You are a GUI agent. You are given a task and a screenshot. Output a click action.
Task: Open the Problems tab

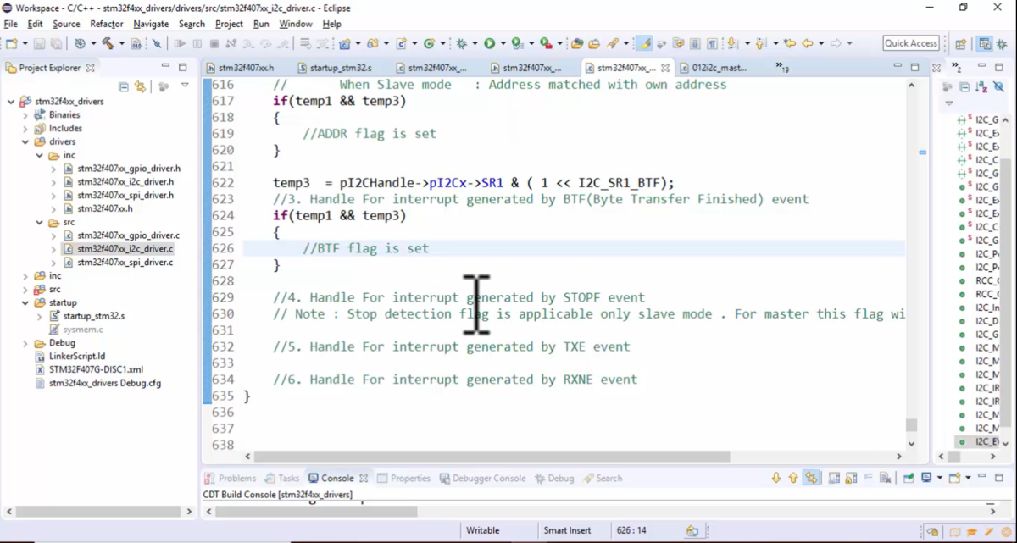(231, 478)
